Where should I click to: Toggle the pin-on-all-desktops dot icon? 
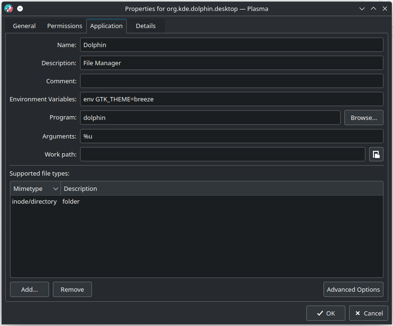tap(20, 9)
